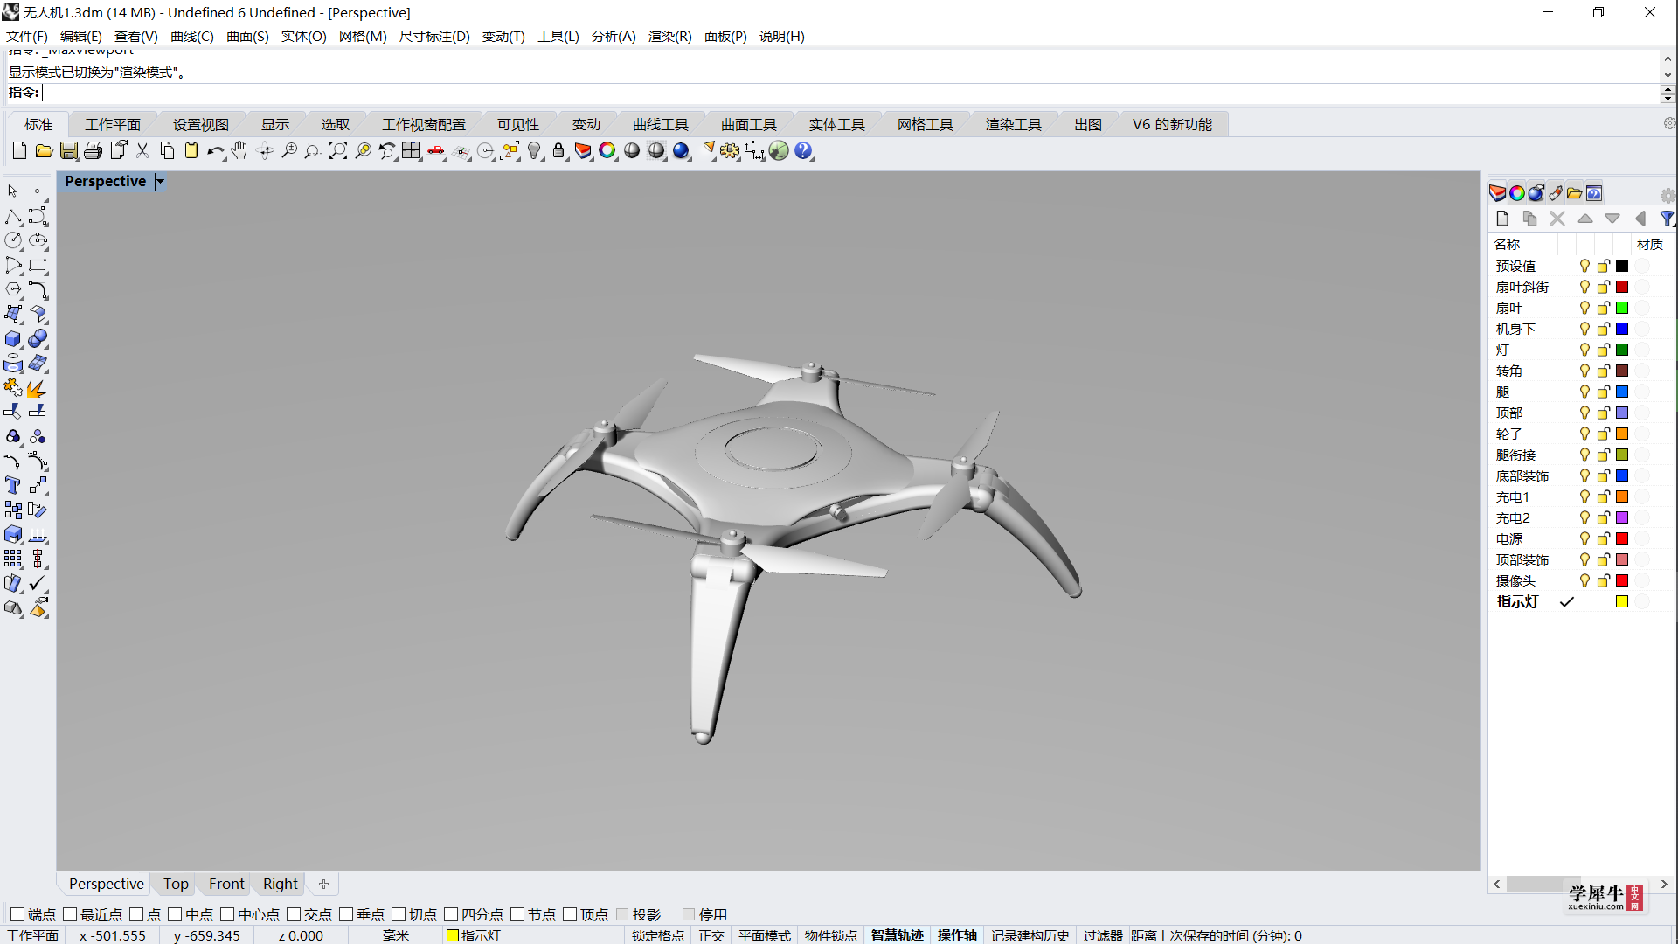
Task: Enable the 最近点 object snap
Action: (70, 914)
